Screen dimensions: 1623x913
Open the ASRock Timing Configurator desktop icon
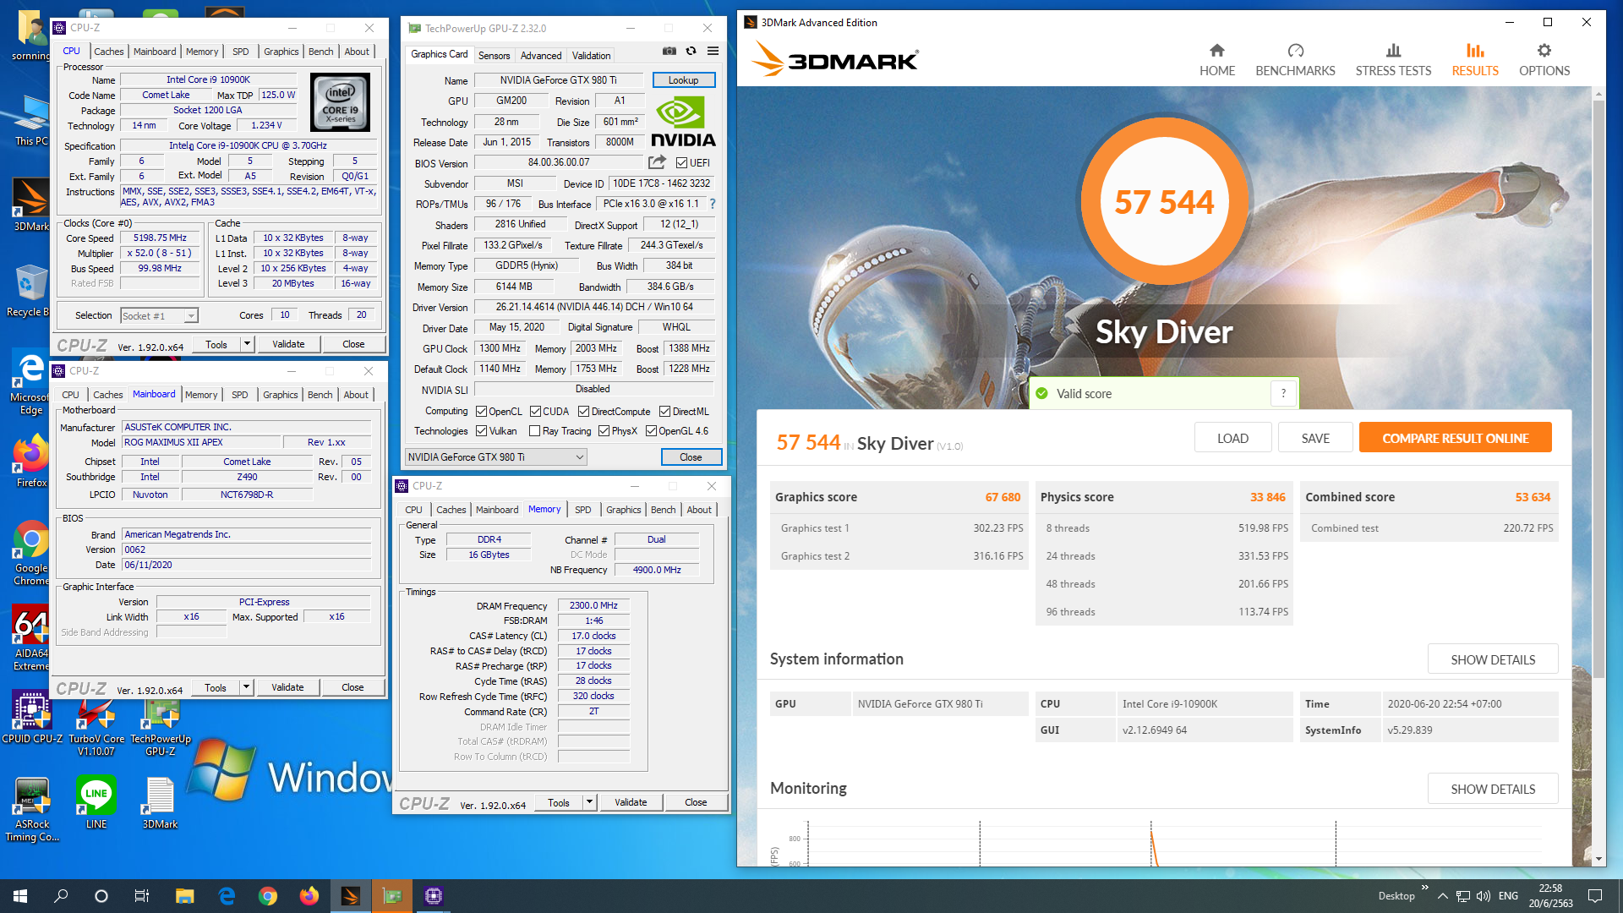click(x=32, y=810)
